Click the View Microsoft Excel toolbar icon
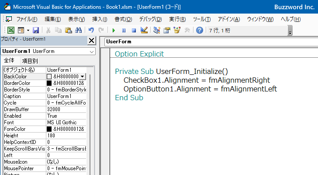This screenshot has width=318, height=175. (x=11, y=30)
